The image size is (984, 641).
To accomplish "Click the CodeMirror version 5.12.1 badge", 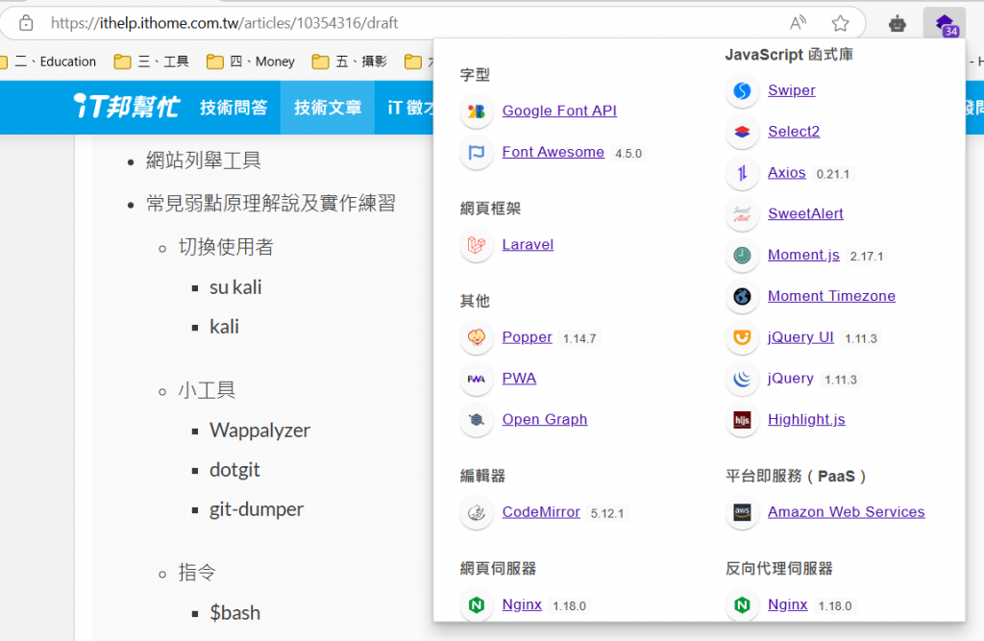I will tap(607, 513).
